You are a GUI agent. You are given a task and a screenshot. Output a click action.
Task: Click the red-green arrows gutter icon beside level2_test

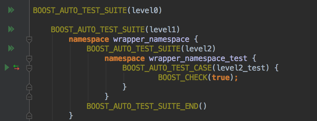(16, 67)
